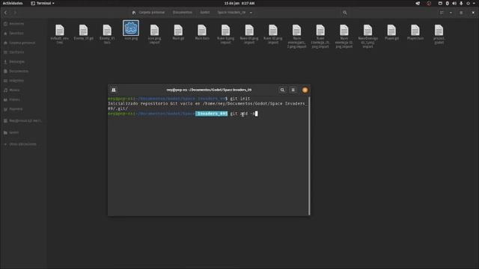The height and width of the screenshot is (269, 479).
Task: Open Recientes in the sidebar
Action: pyautogui.click(x=13, y=23)
